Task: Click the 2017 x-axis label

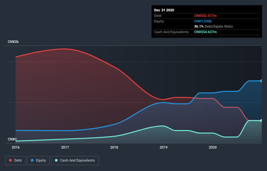Action: (x=65, y=147)
